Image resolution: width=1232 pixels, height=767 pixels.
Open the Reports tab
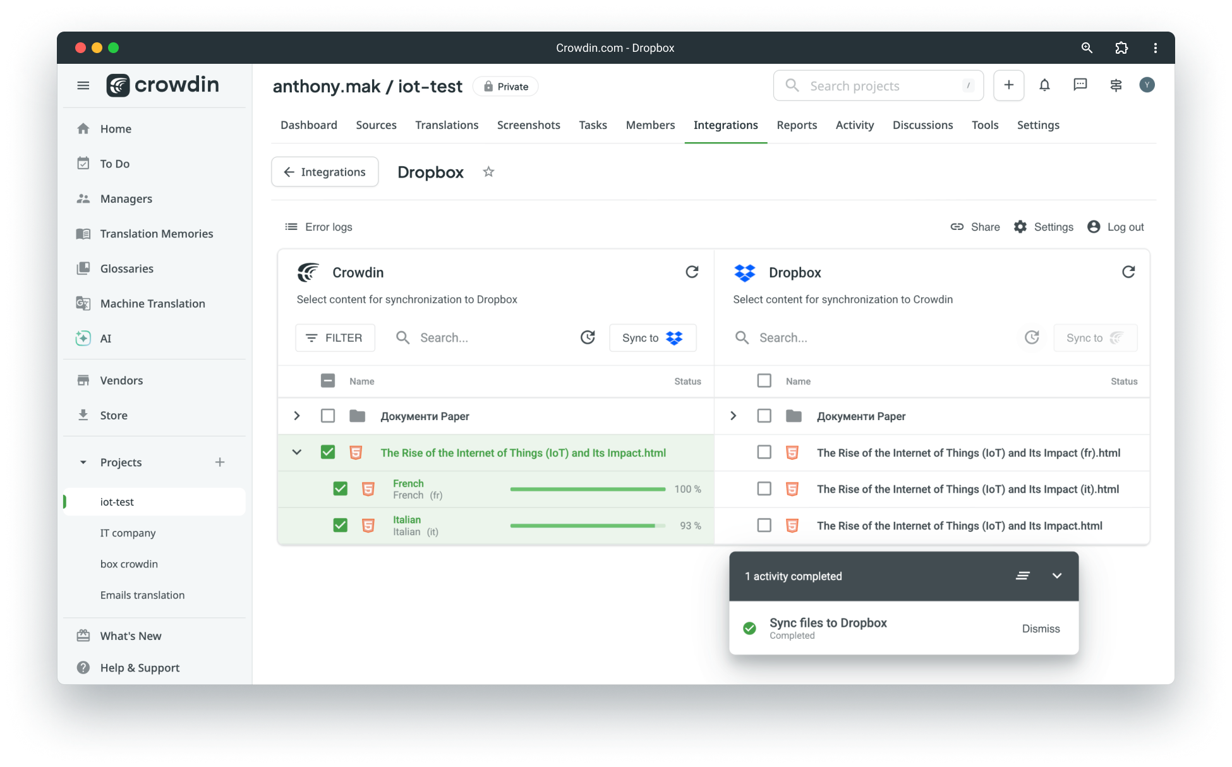(797, 125)
